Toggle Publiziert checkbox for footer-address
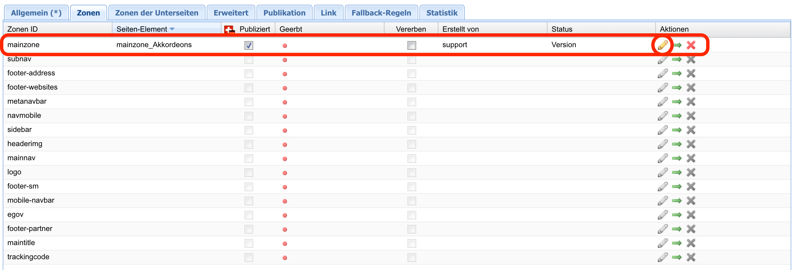 [249, 73]
